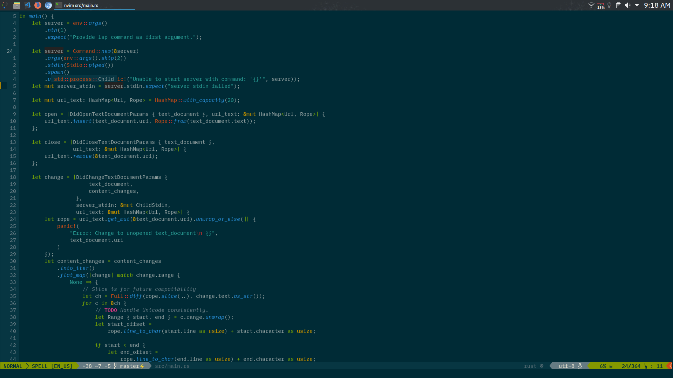Click SPELL [EN_US] statusline segment
Image resolution: width=673 pixels, height=378 pixels.
(52, 366)
